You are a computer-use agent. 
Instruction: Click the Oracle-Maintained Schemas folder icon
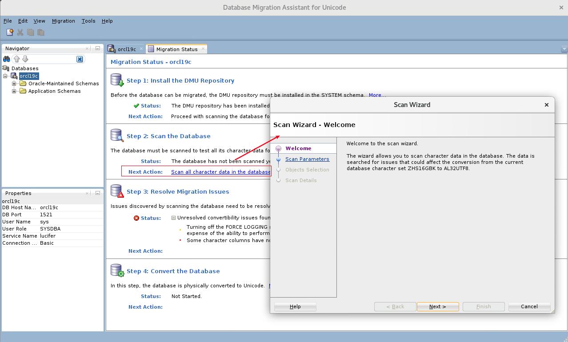23,84
